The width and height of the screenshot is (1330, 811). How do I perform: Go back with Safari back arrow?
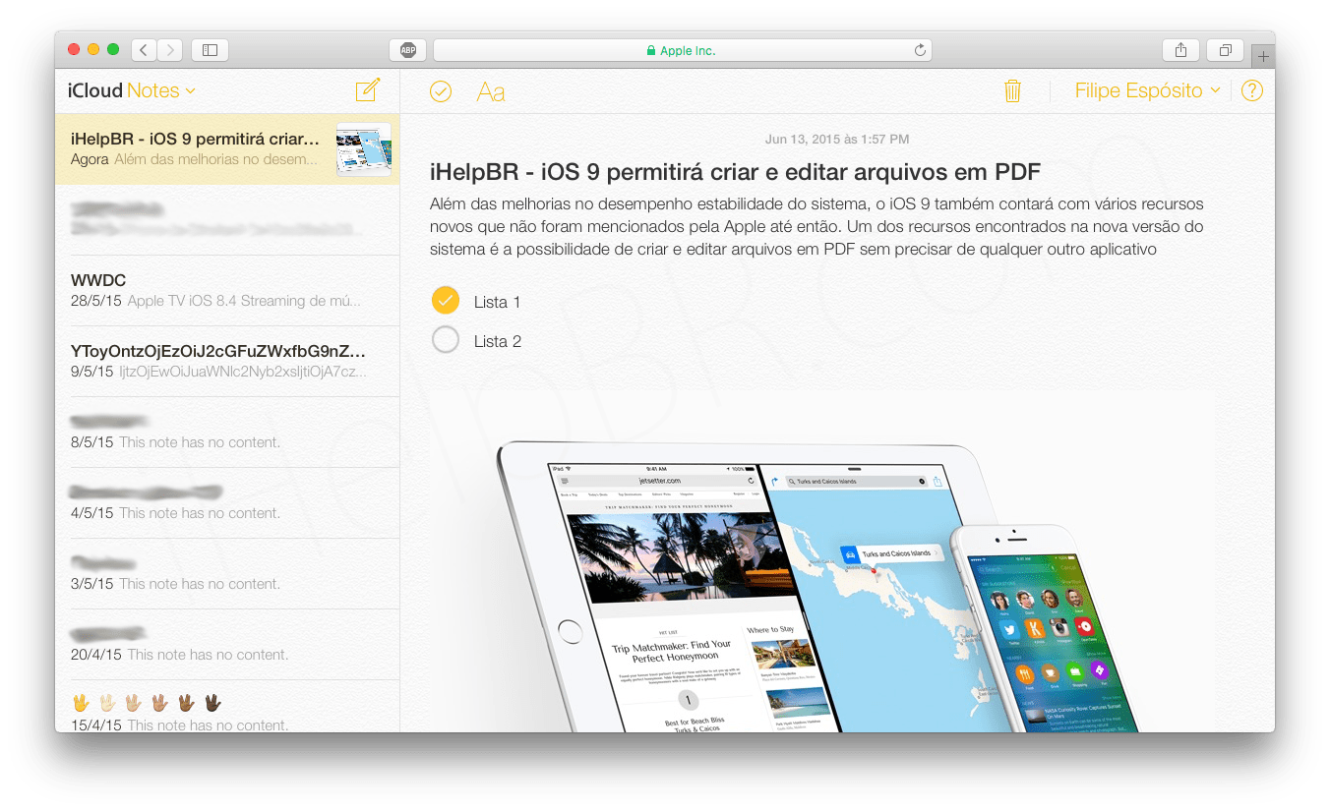[144, 50]
